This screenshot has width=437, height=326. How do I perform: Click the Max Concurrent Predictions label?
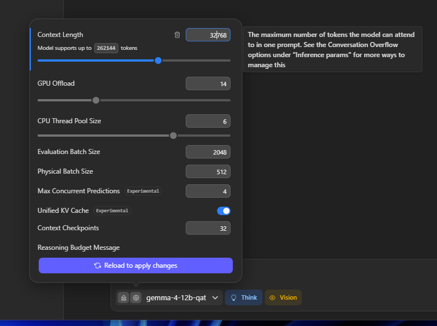(x=79, y=191)
